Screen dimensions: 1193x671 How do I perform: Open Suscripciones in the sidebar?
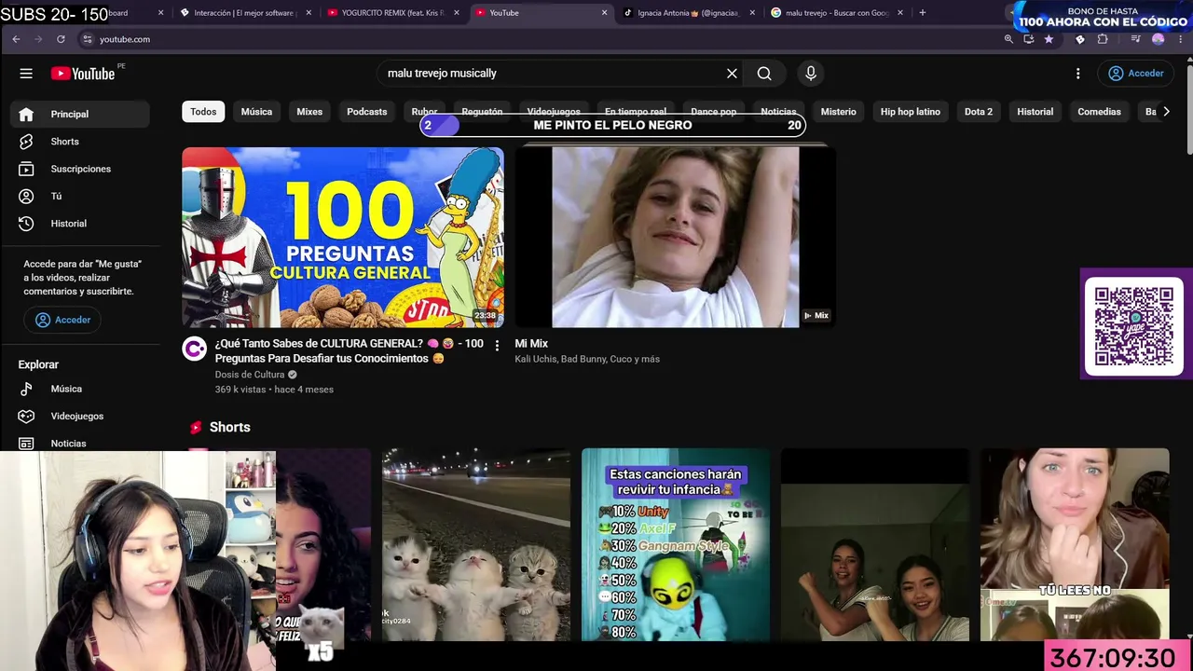(80, 169)
